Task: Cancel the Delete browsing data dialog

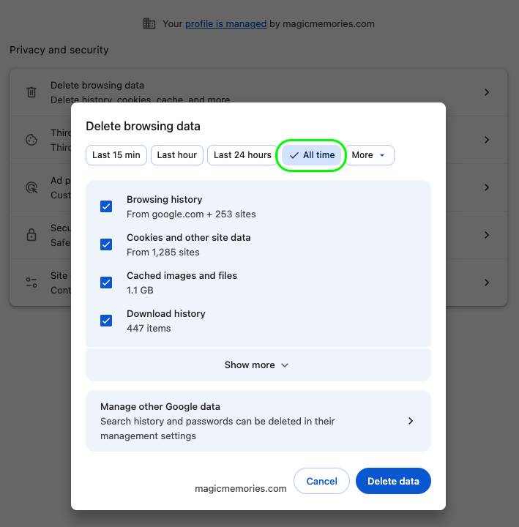Action: 321,481
